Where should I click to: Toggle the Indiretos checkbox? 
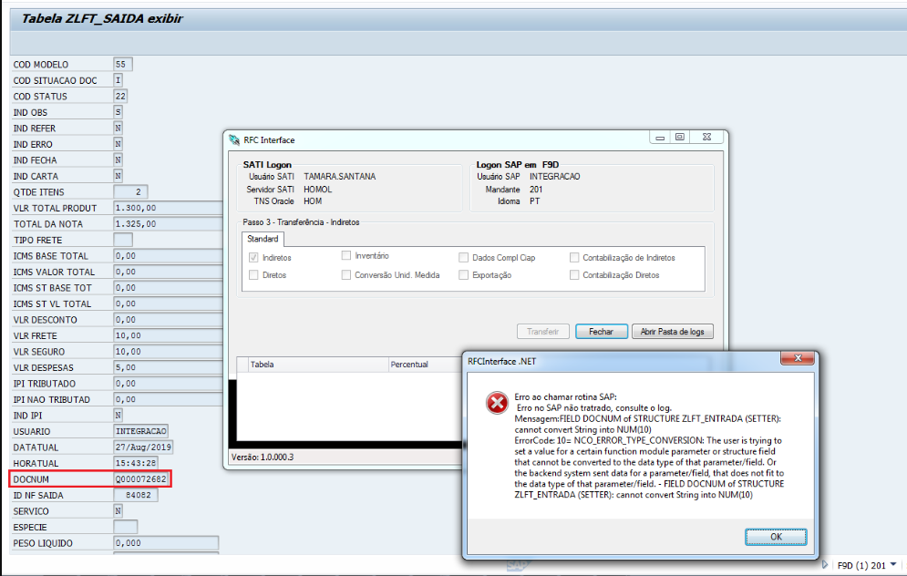point(254,258)
